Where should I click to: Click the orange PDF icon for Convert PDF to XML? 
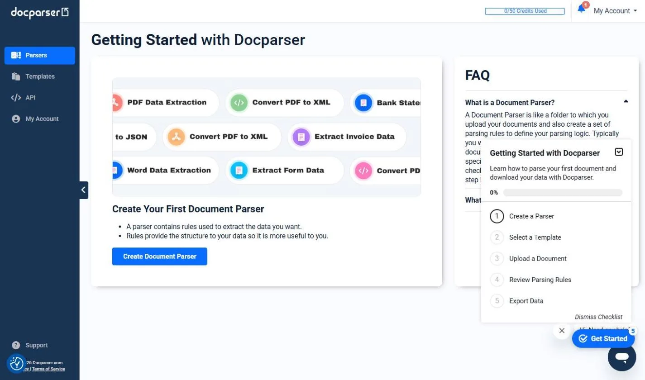click(176, 137)
